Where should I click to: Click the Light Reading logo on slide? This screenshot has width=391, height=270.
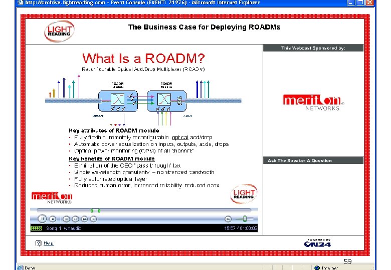click(x=244, y=193)
